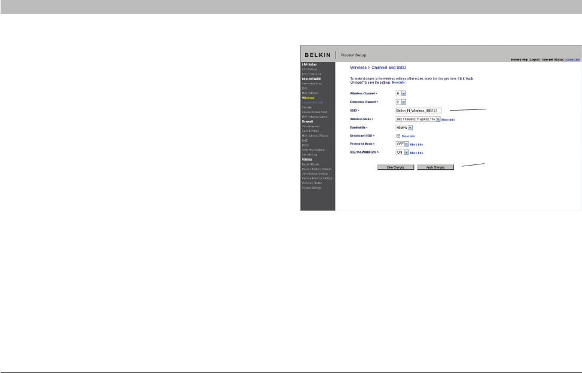Select Internet WAN heading in the sidebar
This screenshot has height=373, width=582.
tap(311, 79)
